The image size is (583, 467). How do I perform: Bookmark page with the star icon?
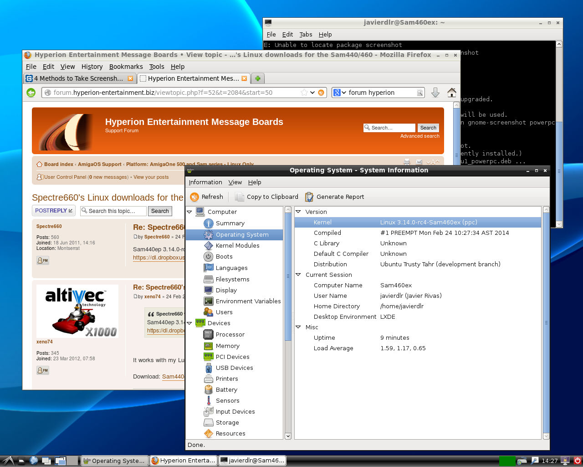pyautogui.click(x=304, y=93)
